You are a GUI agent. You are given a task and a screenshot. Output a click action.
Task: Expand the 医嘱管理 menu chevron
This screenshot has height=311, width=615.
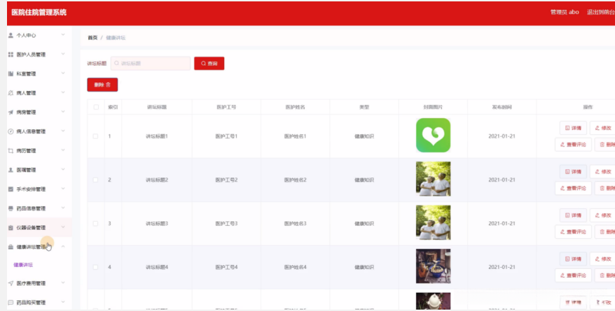tap(63, 169)
